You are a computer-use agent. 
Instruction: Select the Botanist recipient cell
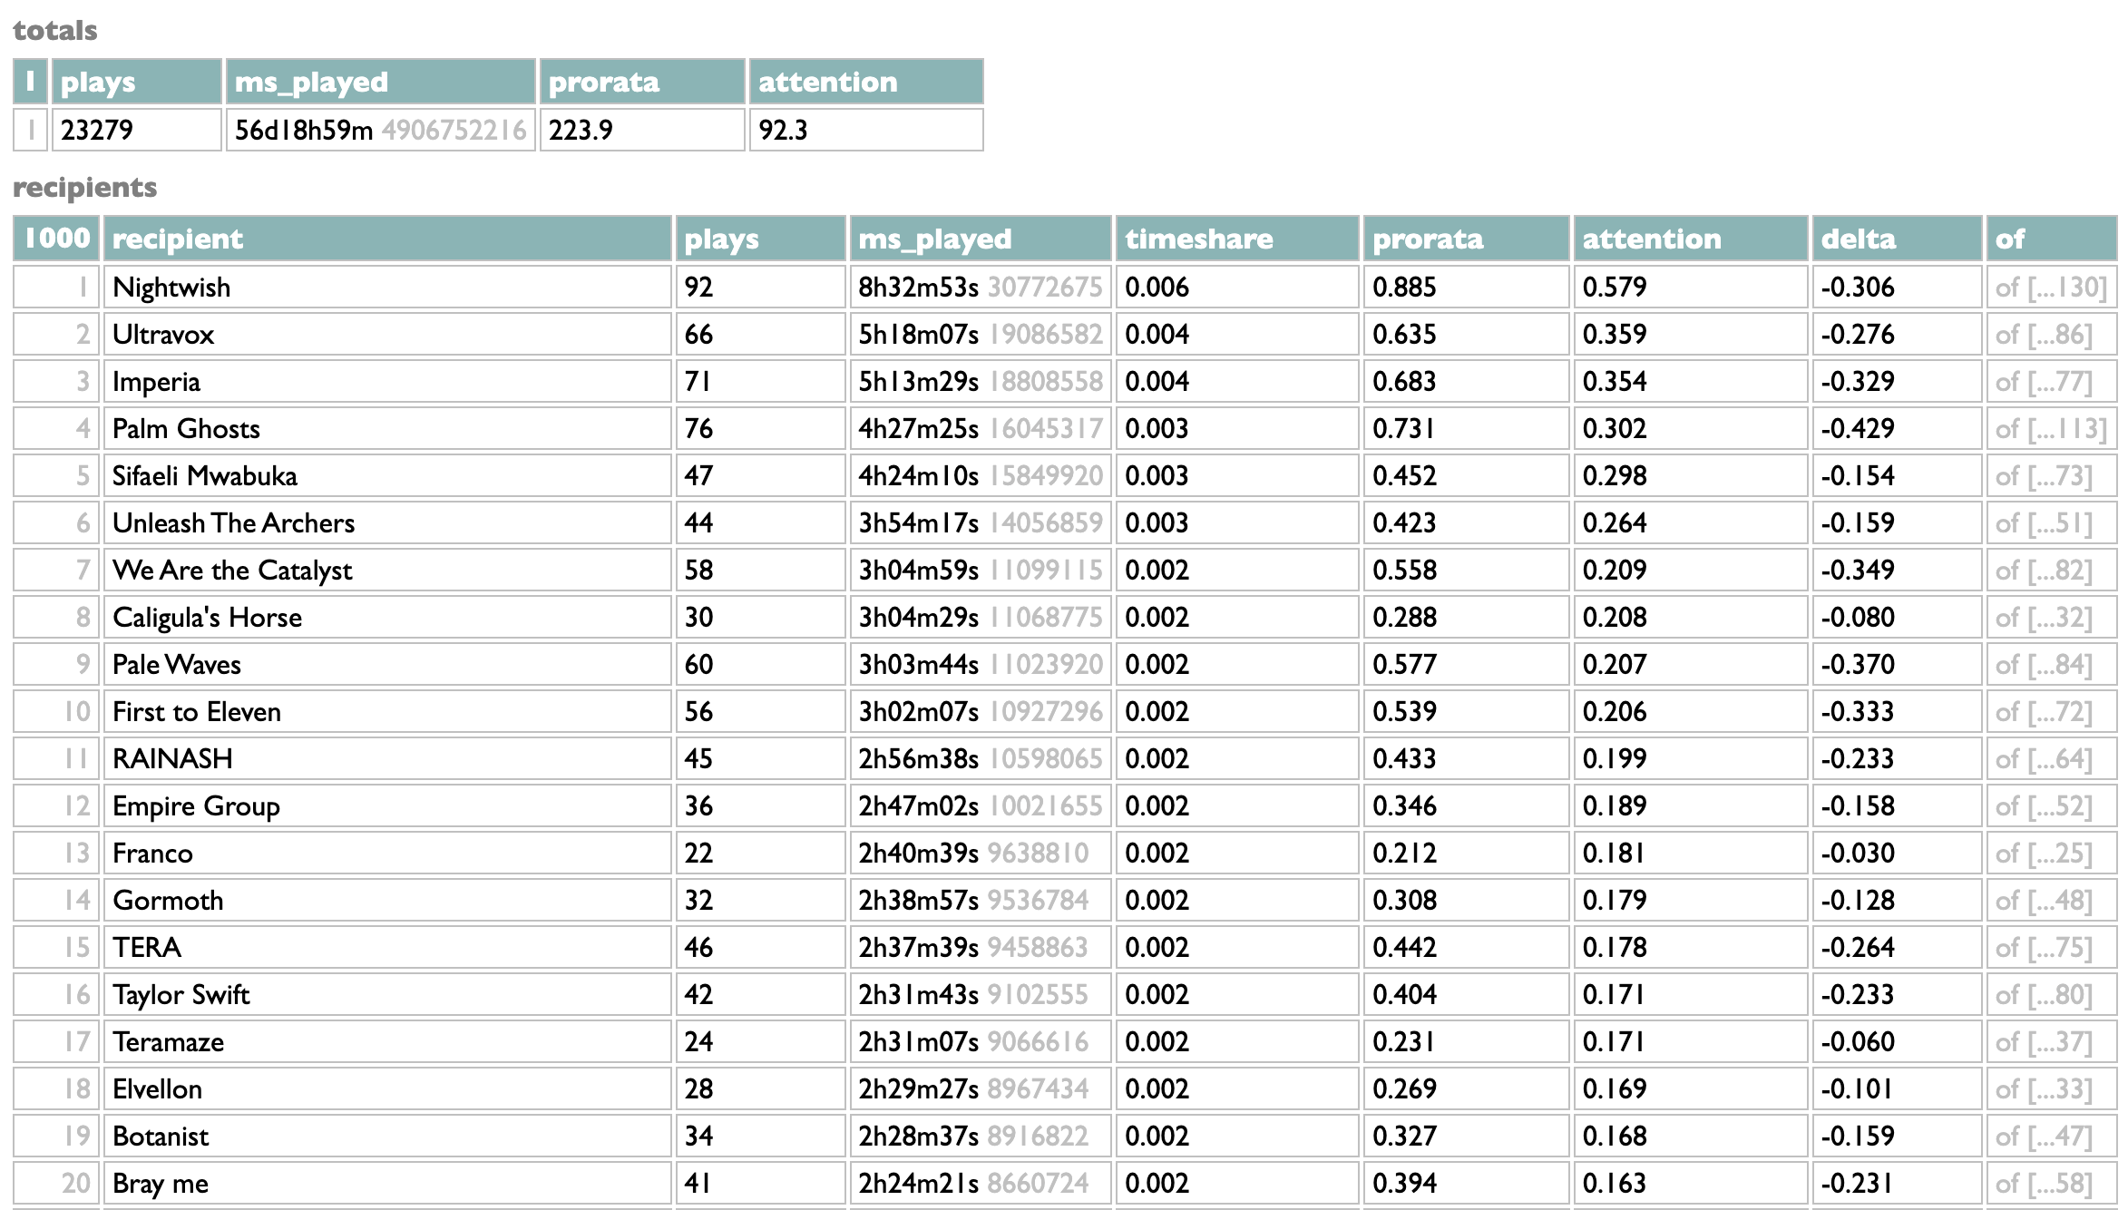[387, 1137]
